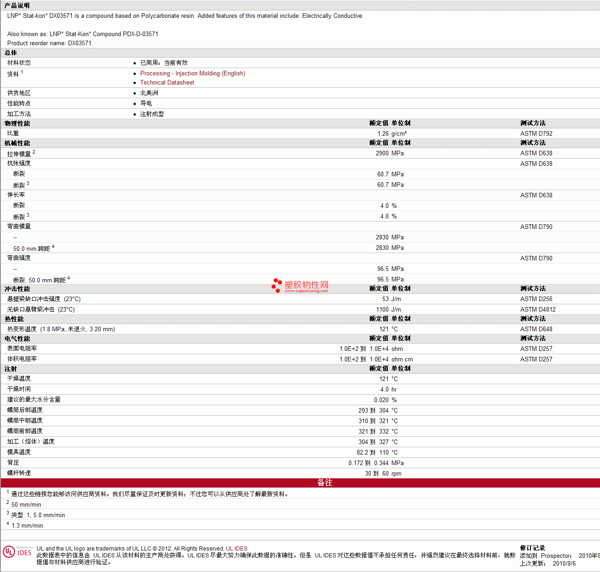
Task: Click the 体积电阻率 row label
Action: 22,359
